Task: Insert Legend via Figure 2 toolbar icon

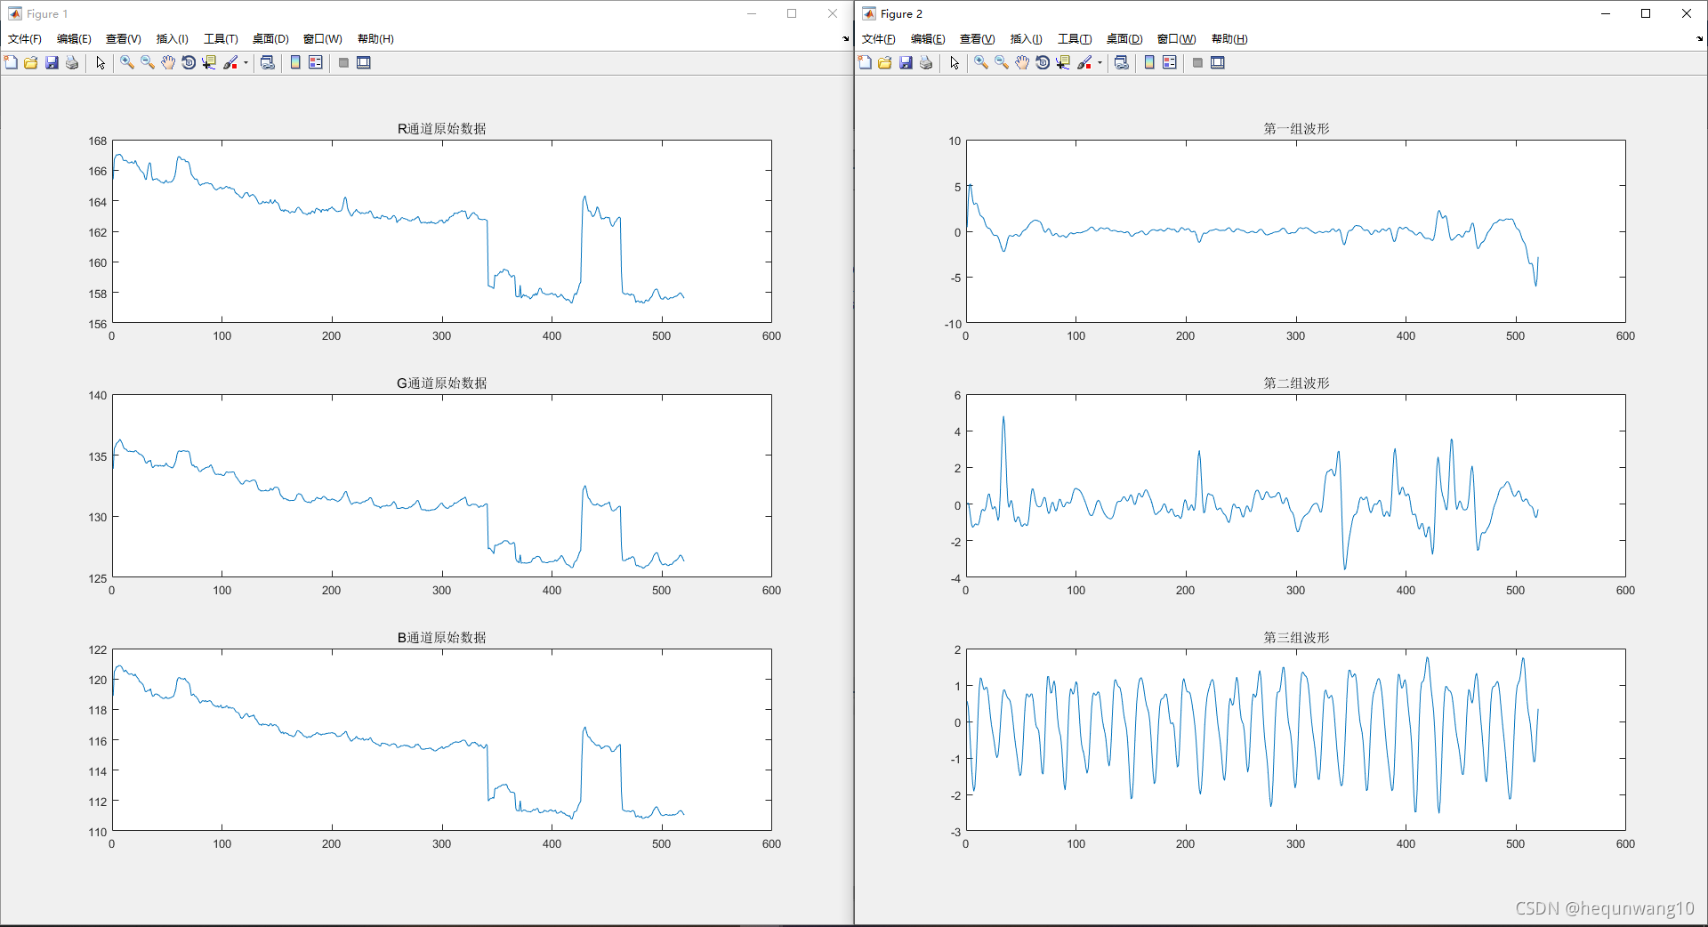Action: (x=1170, y=62)
